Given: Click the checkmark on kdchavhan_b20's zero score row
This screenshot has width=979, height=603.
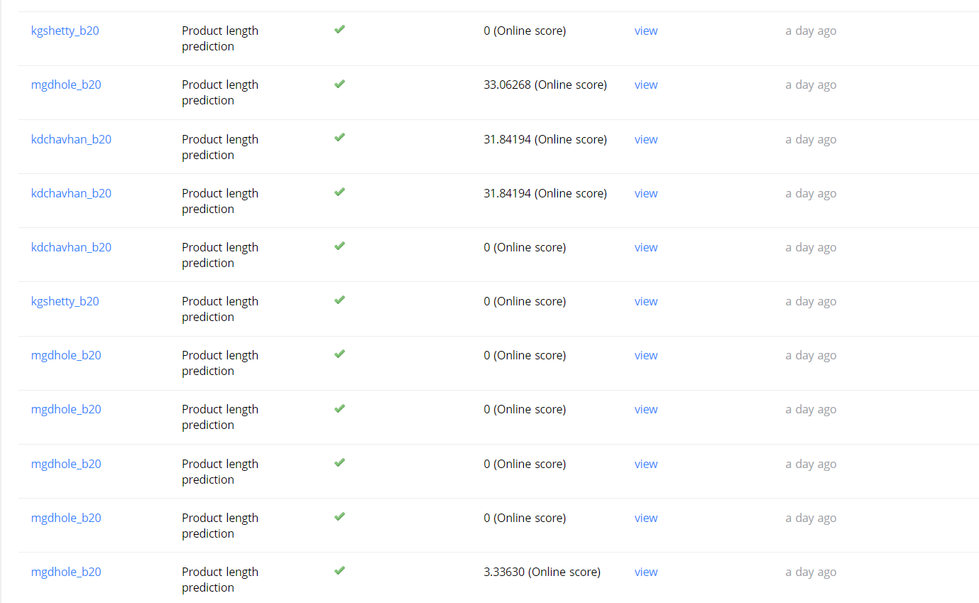Looking at the screenshot, I should (339, 246).
